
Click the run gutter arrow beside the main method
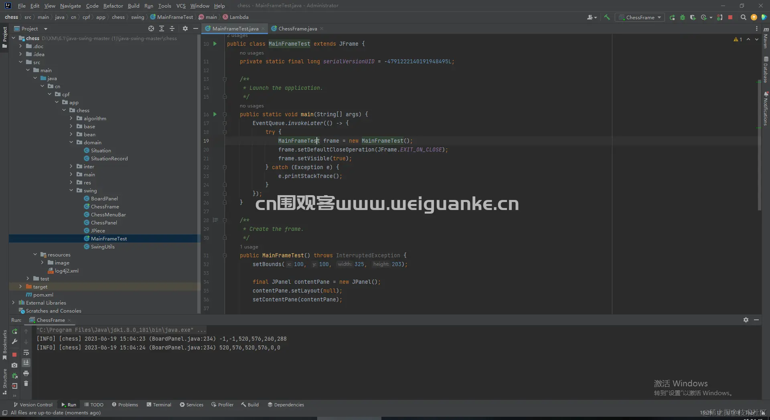215,114
